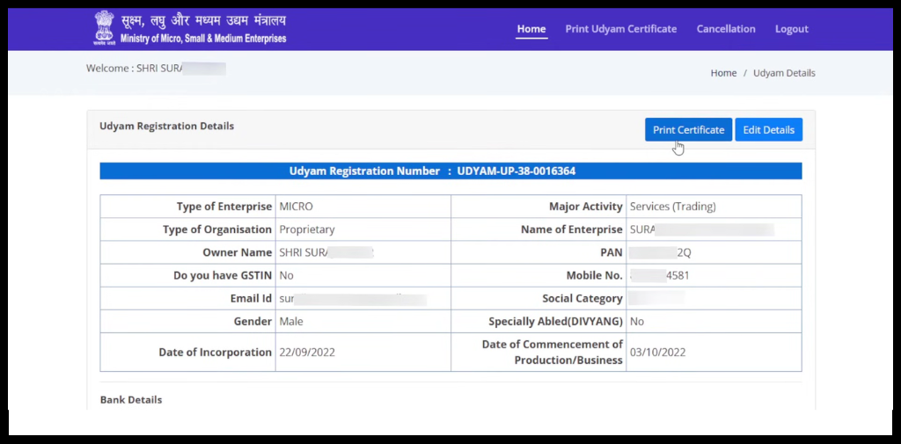Click the Ministry of MSME emblem logo
This screenshot has width=901, height=444.
click(105, 27)
